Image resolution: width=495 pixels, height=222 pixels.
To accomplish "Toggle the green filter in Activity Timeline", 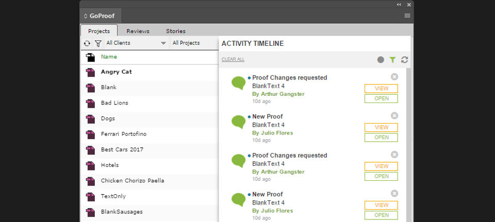I will 393,60.
